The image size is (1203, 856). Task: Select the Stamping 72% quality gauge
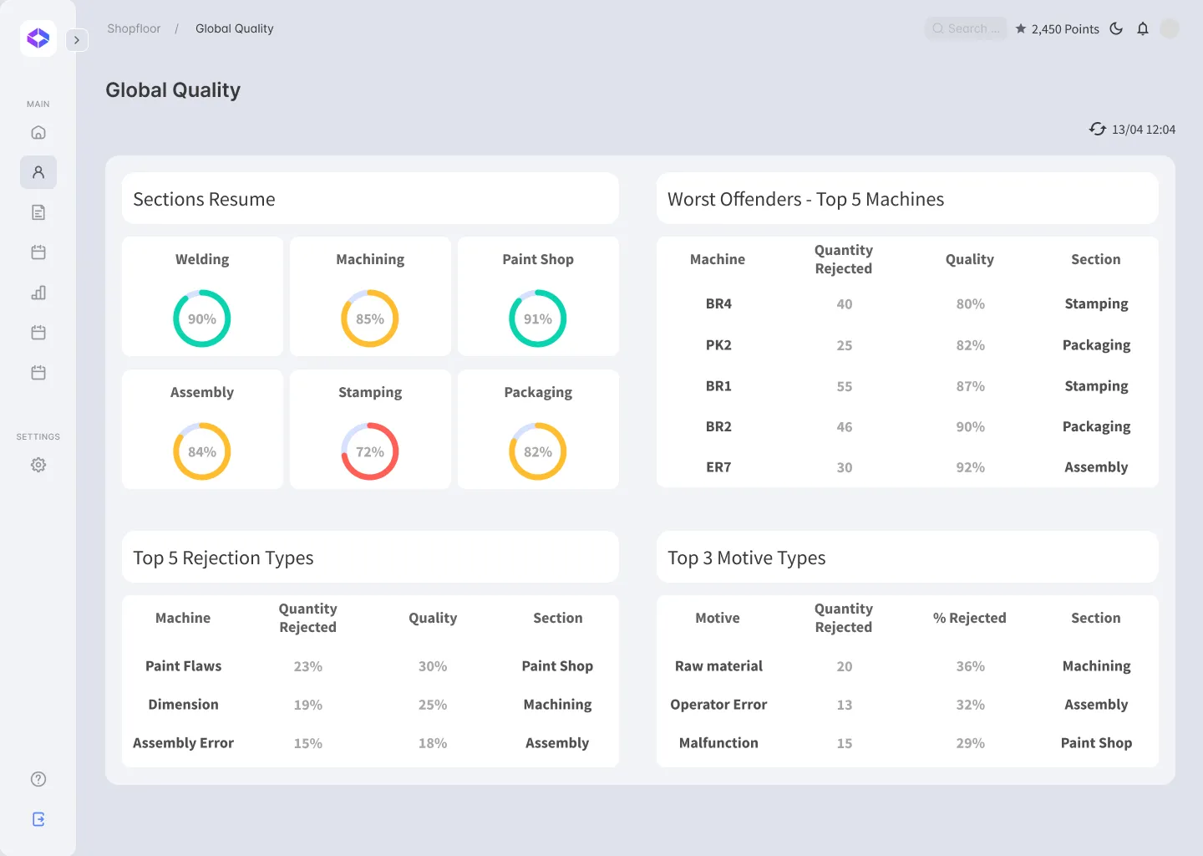[x=370, y=451]
